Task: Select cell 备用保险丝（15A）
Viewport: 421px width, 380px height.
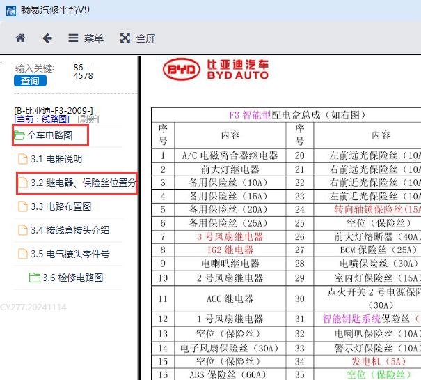Action: pyautogui.click(x=230, y=196)
